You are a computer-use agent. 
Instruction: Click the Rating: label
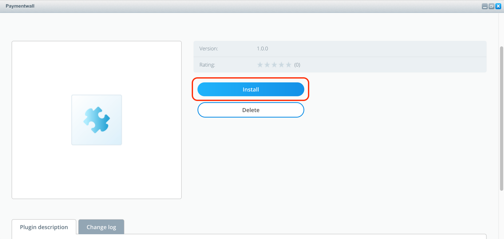pyautogui.click(x=207, y=65)
